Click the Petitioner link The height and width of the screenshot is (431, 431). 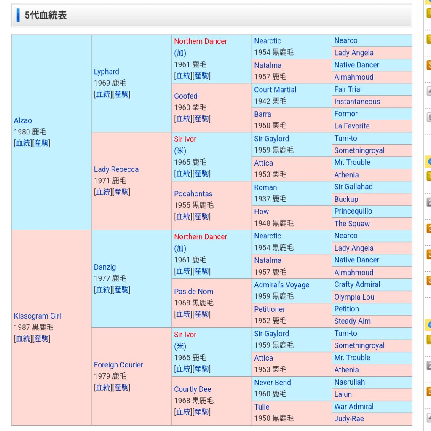(269, 309)
